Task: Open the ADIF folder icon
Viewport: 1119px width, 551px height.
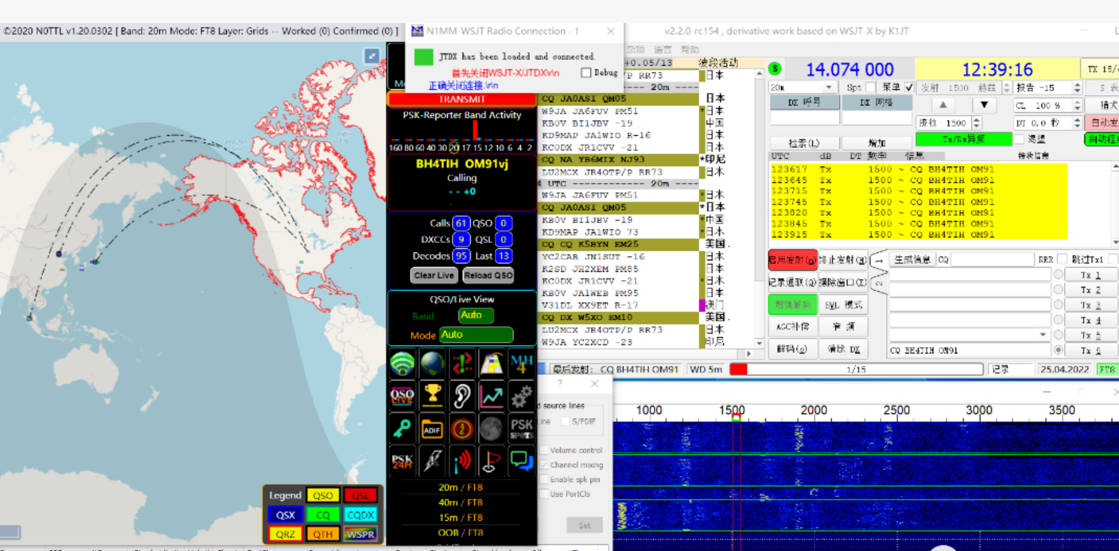Action: [432, 429]
